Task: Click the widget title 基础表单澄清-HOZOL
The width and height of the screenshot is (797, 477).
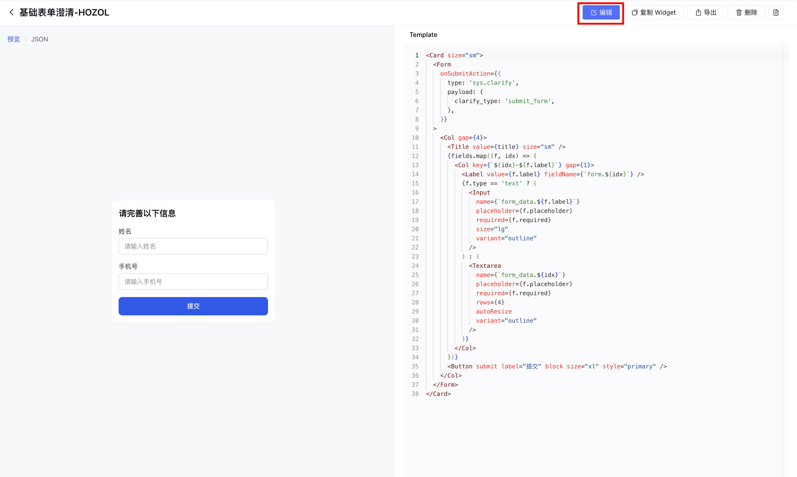Action: coord(64,13)
